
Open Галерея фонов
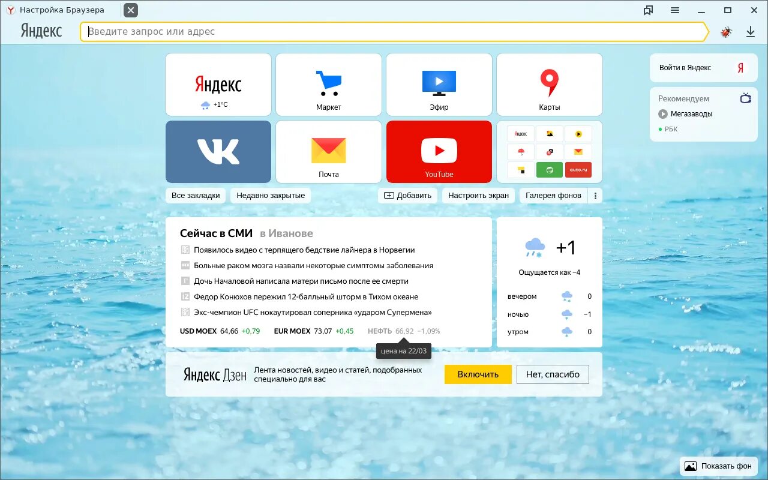[553, 196]
